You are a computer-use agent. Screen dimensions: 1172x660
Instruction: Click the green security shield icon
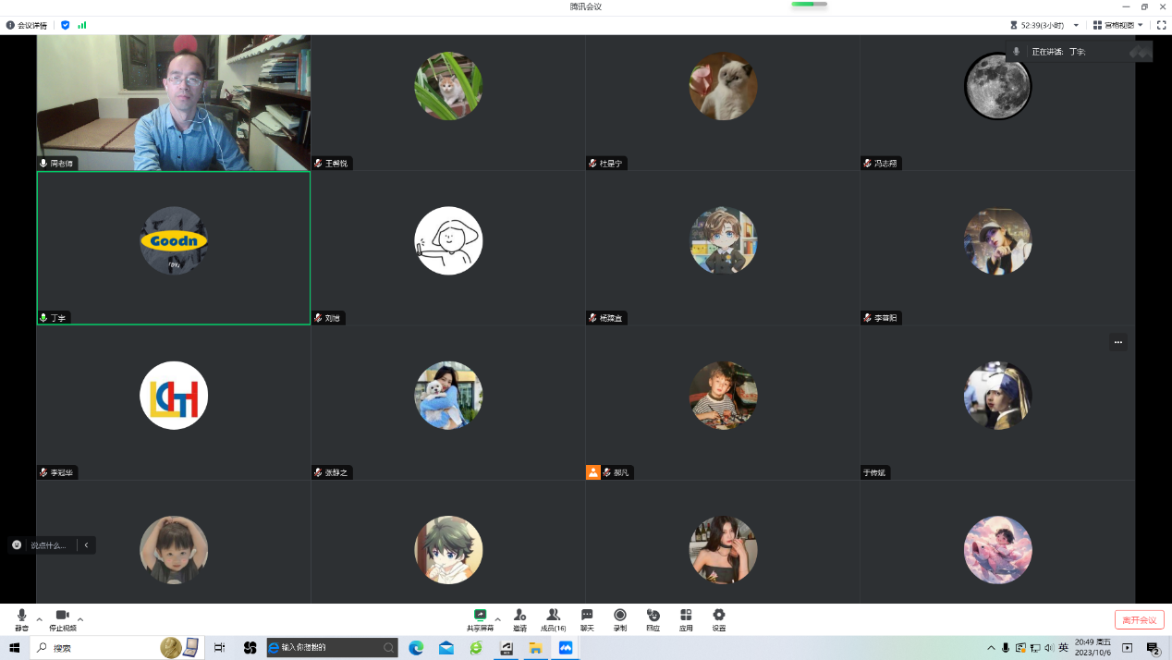coord(65,25)
